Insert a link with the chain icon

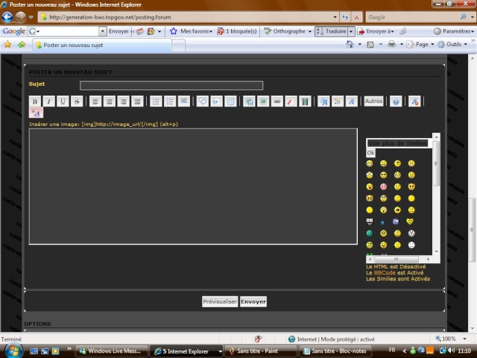[277, 101]
